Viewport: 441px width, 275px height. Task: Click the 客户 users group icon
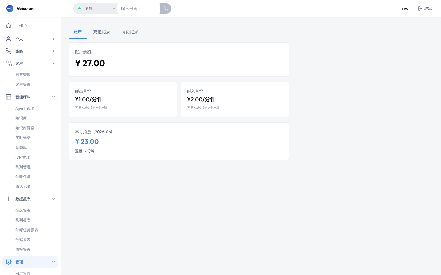click(x=9, y=63)
